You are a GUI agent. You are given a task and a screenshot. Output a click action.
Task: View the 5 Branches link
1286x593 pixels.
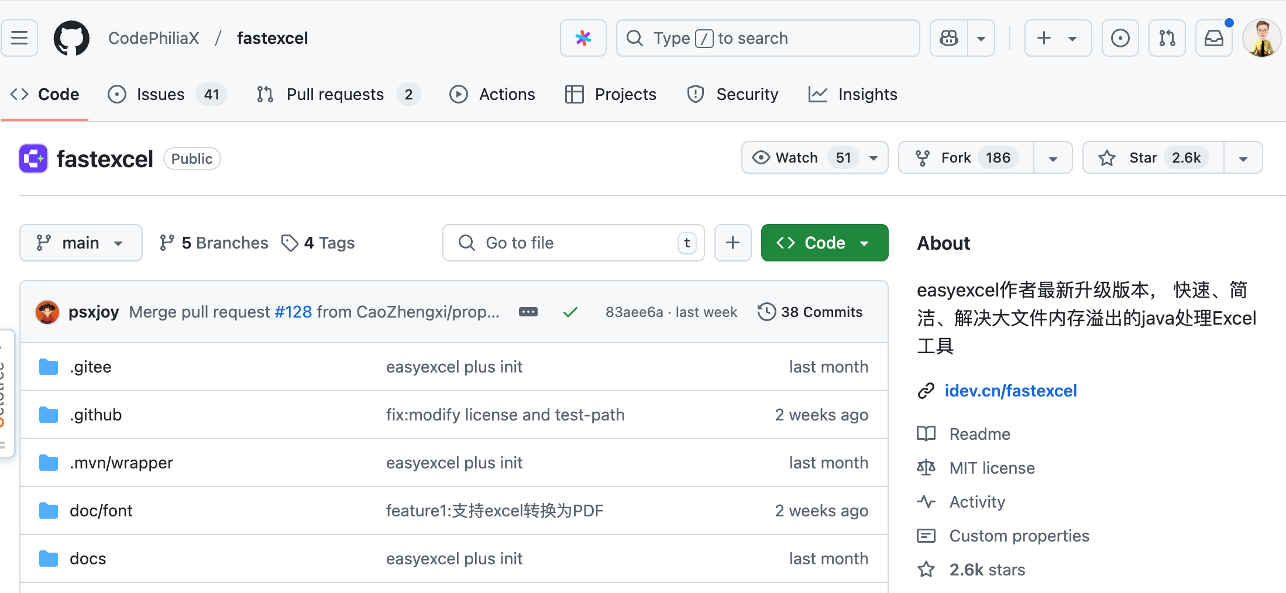[214, 243]
